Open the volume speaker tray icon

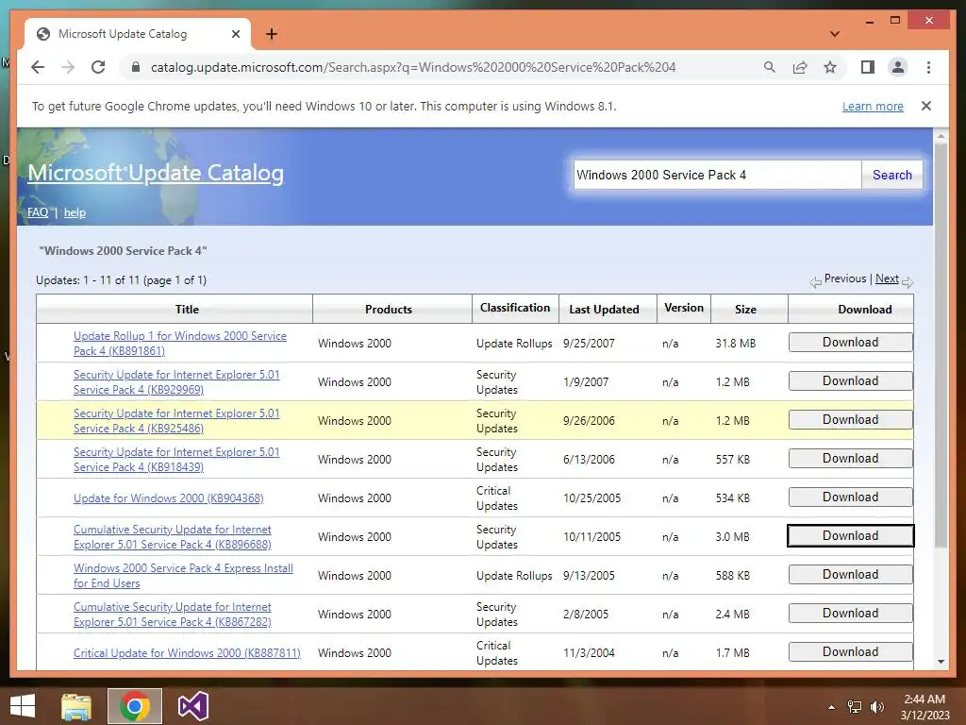click(876, 707)
